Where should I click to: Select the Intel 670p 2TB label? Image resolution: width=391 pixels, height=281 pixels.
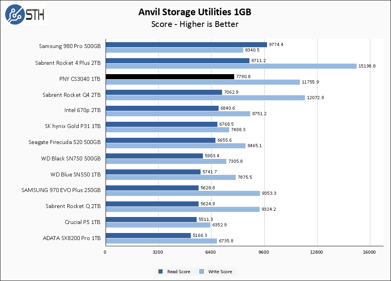[83, 110]
